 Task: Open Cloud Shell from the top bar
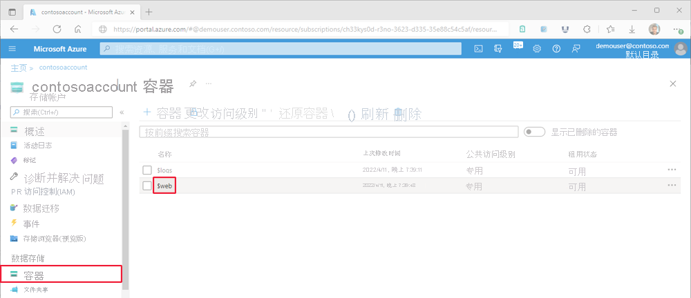(x=478, y=49)
